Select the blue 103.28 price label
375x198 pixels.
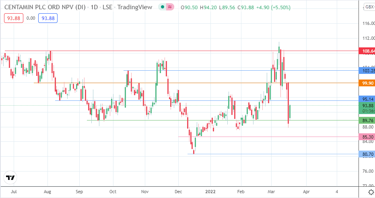click(367, 71)
